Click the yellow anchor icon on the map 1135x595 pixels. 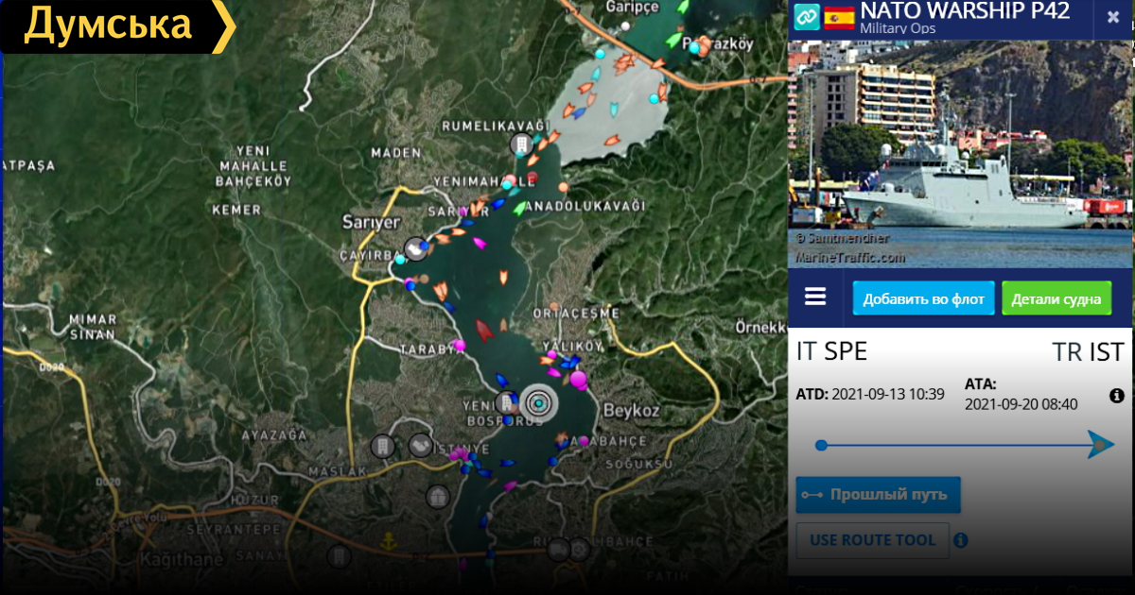pos(387,541)
